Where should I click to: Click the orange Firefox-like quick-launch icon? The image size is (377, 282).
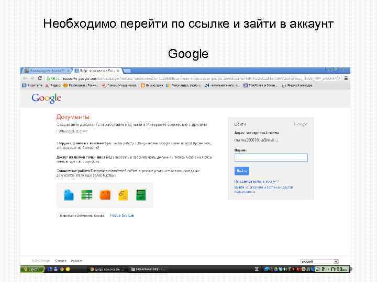62,269
